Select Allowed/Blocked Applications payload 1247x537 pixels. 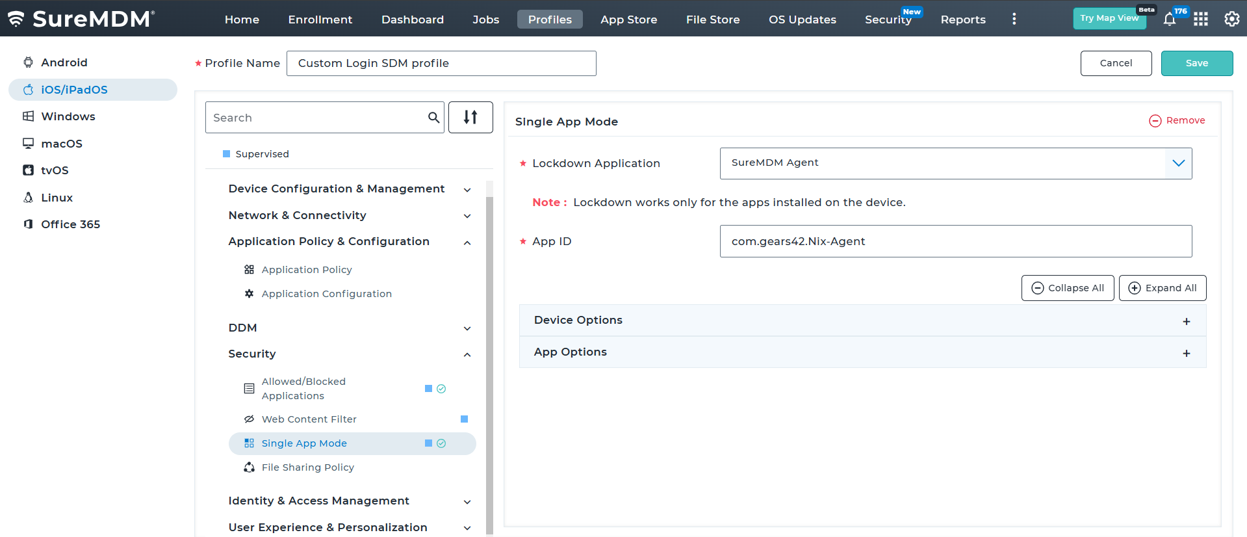coord(303,389)
